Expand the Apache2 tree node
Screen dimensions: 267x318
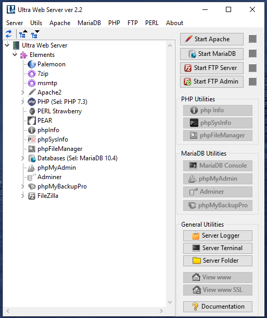tap(22, 92)
